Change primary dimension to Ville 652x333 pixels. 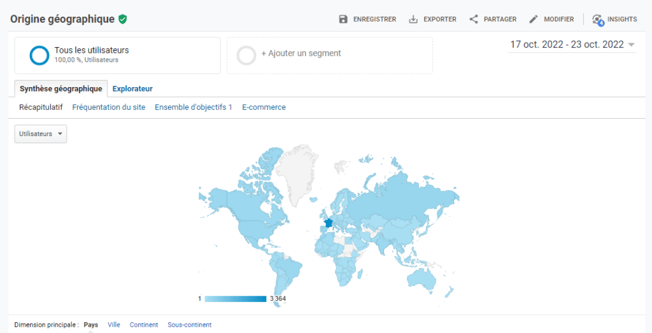(x=114, y=325)
